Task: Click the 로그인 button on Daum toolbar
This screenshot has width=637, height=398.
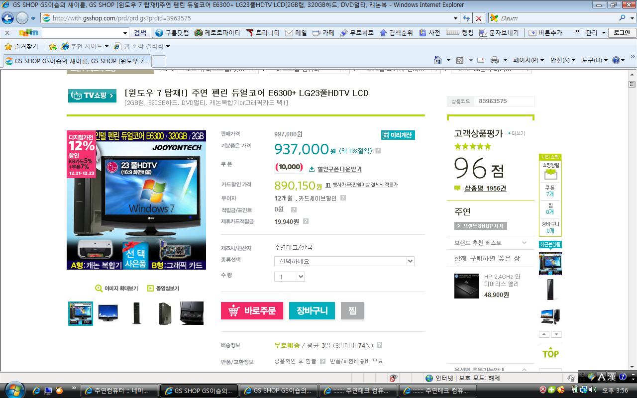Action: point(622,33)
